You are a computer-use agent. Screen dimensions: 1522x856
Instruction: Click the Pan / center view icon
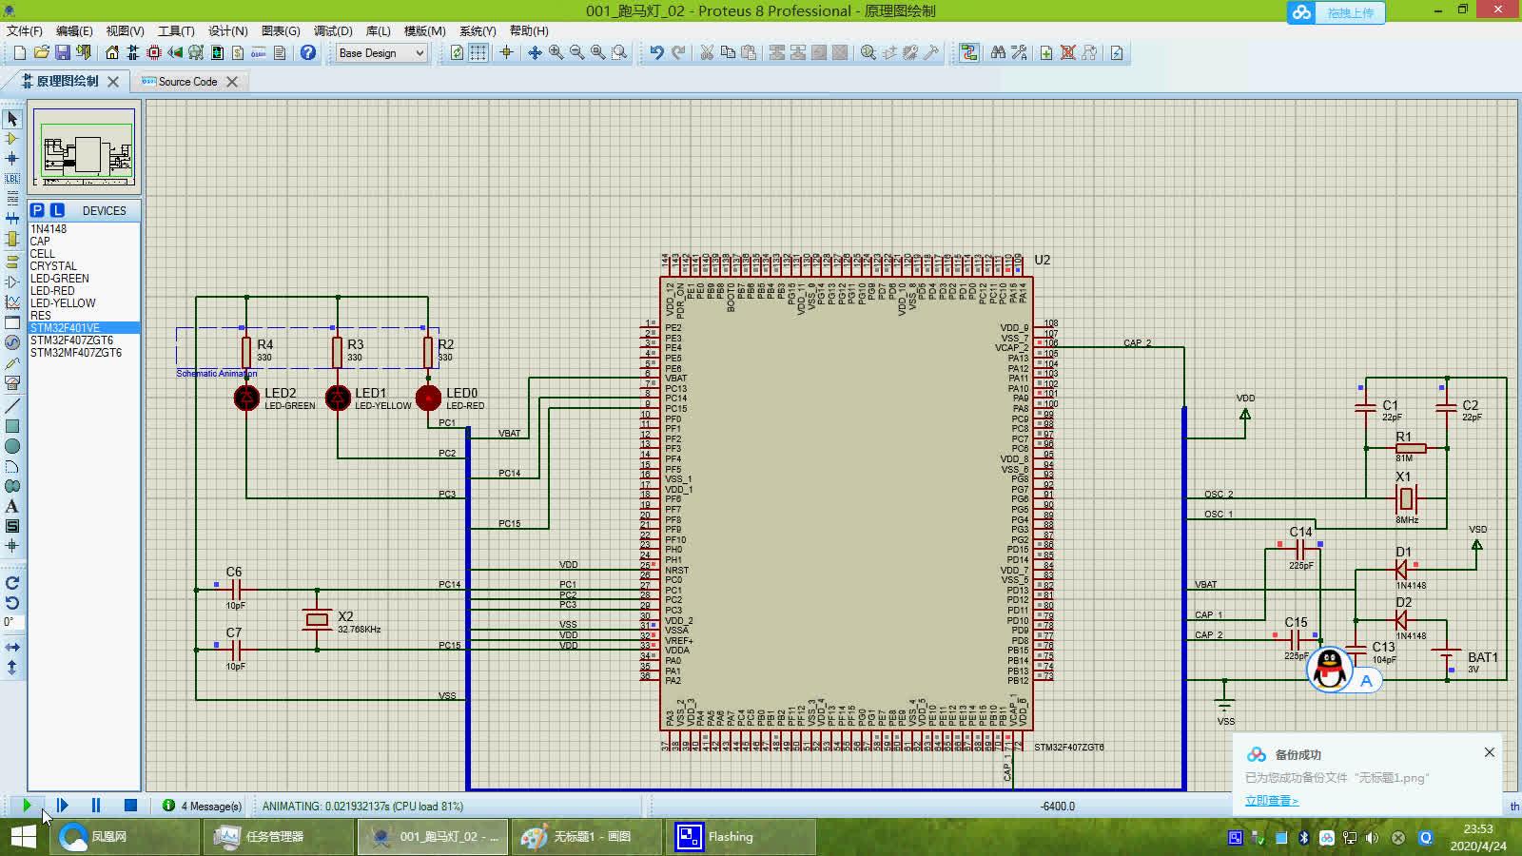pos(535,53)
